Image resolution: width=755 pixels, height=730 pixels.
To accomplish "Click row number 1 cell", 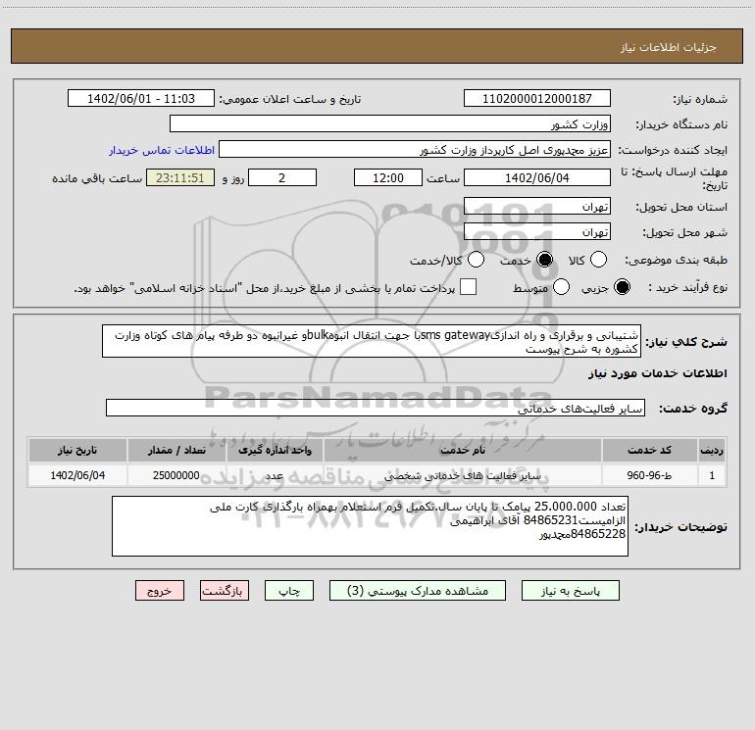I will [712, 475].
